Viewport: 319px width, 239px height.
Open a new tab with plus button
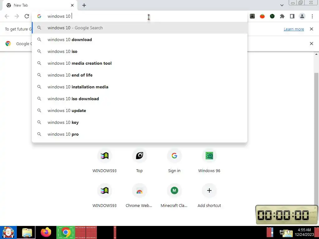click(x=84, y=5)
